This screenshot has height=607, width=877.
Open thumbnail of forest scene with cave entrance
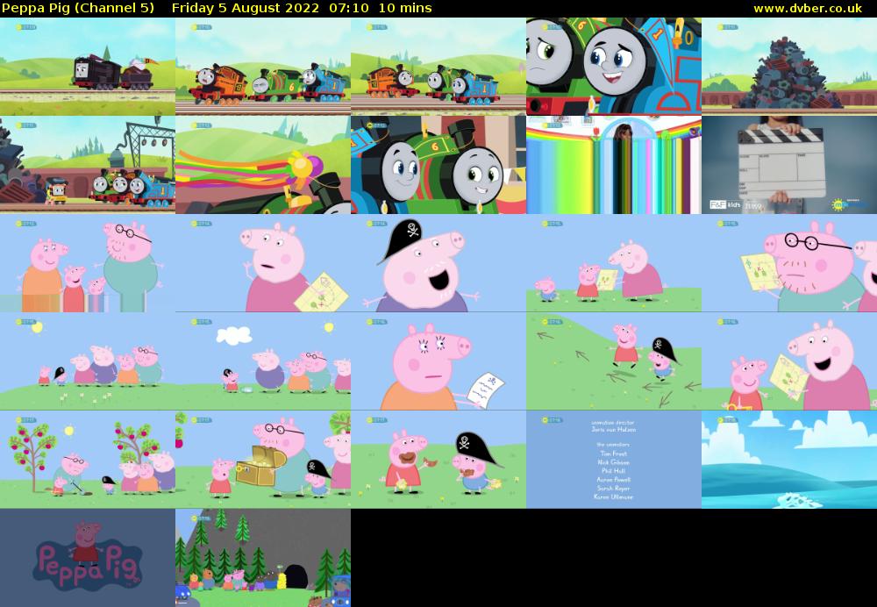[x=263, y=558]
